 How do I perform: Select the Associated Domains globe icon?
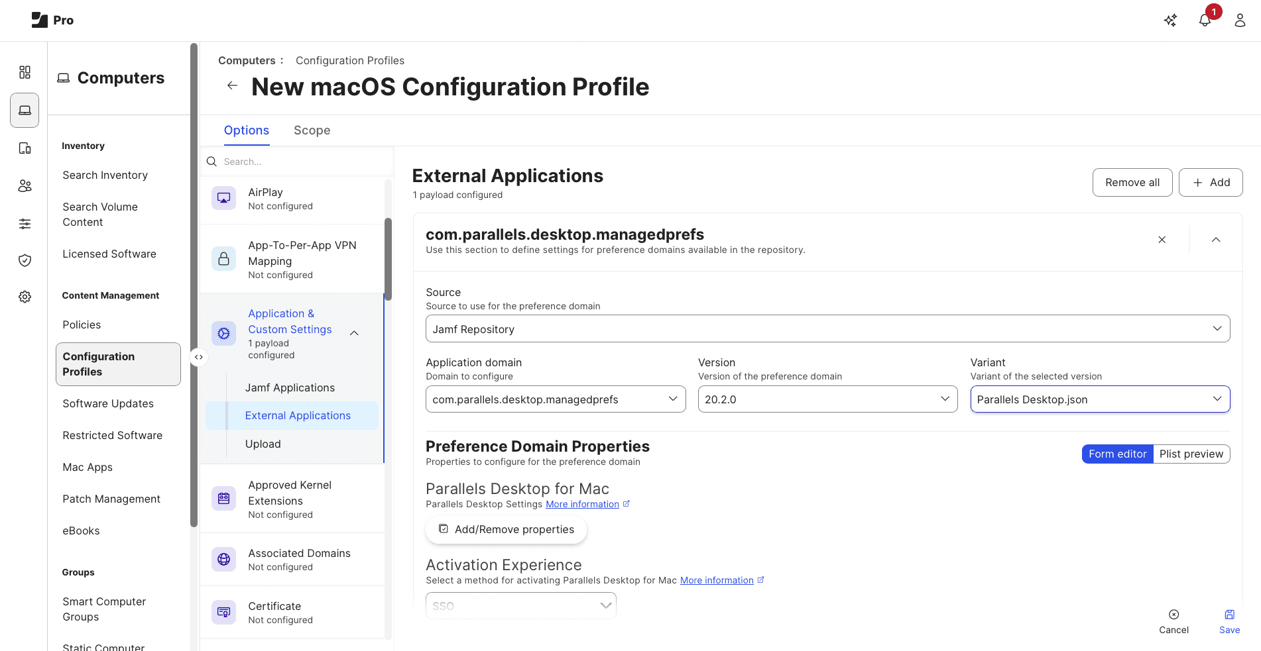pos(223,559)
